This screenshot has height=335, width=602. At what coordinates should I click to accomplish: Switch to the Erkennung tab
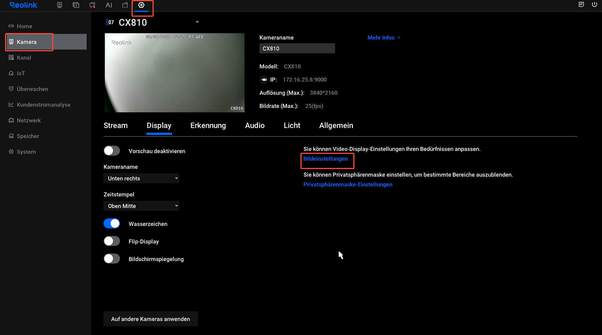pos(208,126)
